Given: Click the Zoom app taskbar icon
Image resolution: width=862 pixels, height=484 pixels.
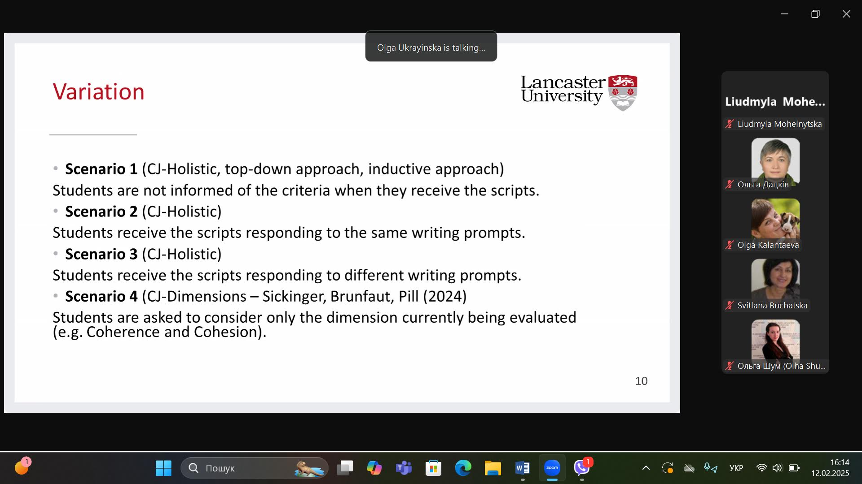Looking at the screenshot, I should click(x=552, y=468).
